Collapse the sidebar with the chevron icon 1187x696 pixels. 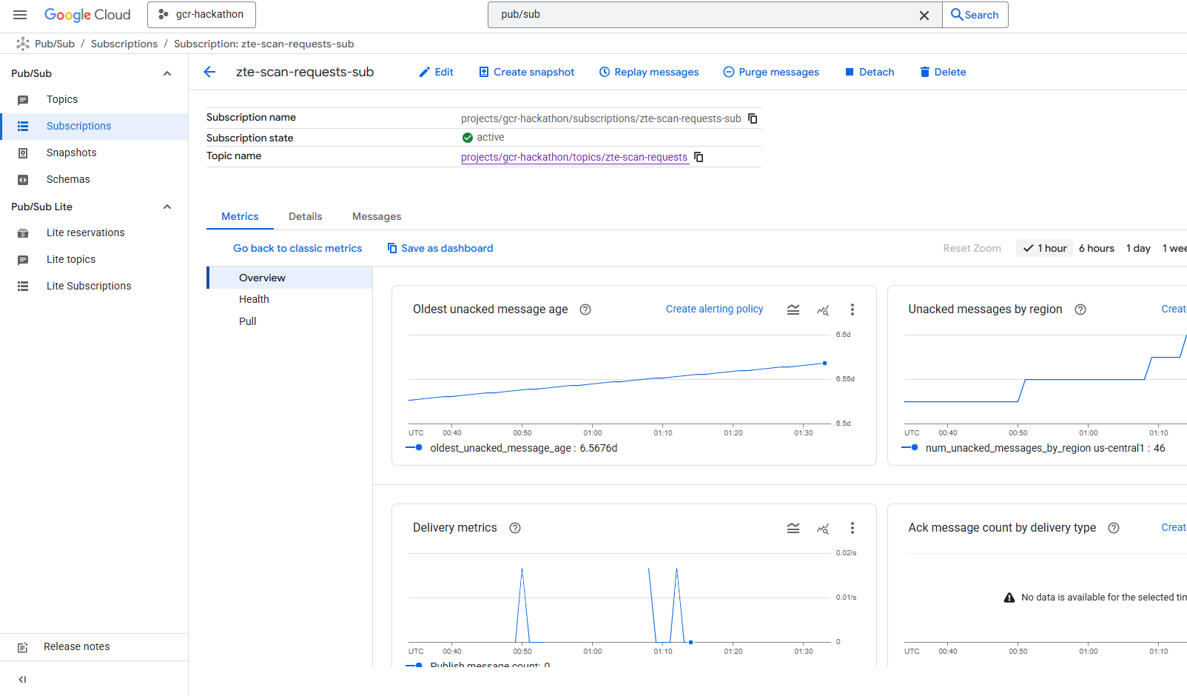coord(22,679)
